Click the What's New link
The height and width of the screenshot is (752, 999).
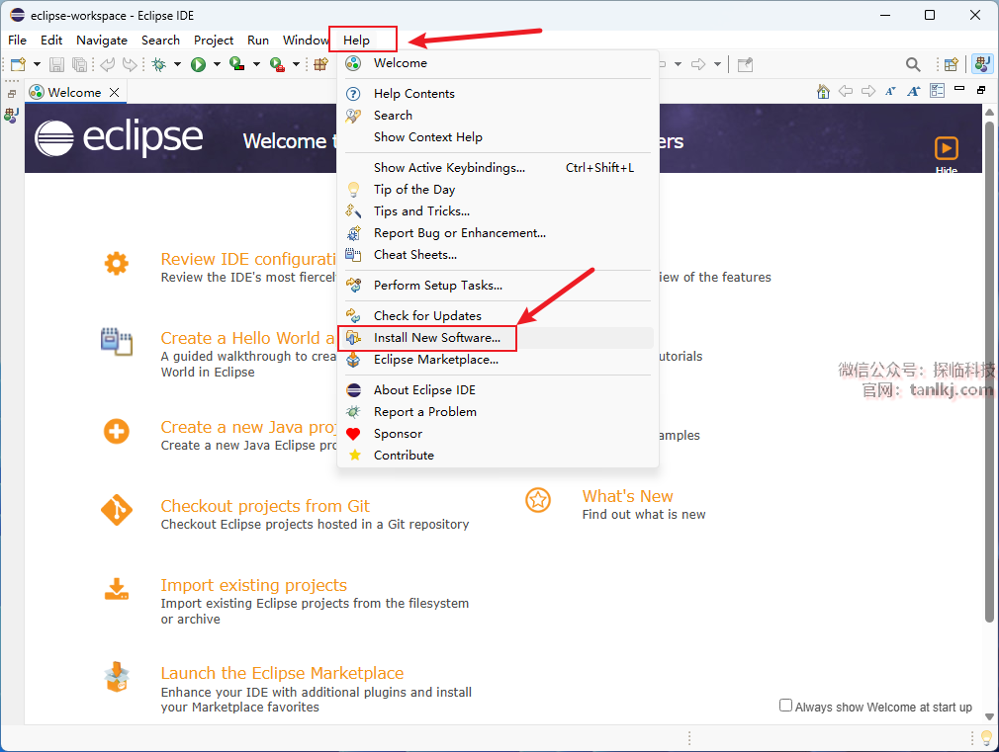coord(627,496)
